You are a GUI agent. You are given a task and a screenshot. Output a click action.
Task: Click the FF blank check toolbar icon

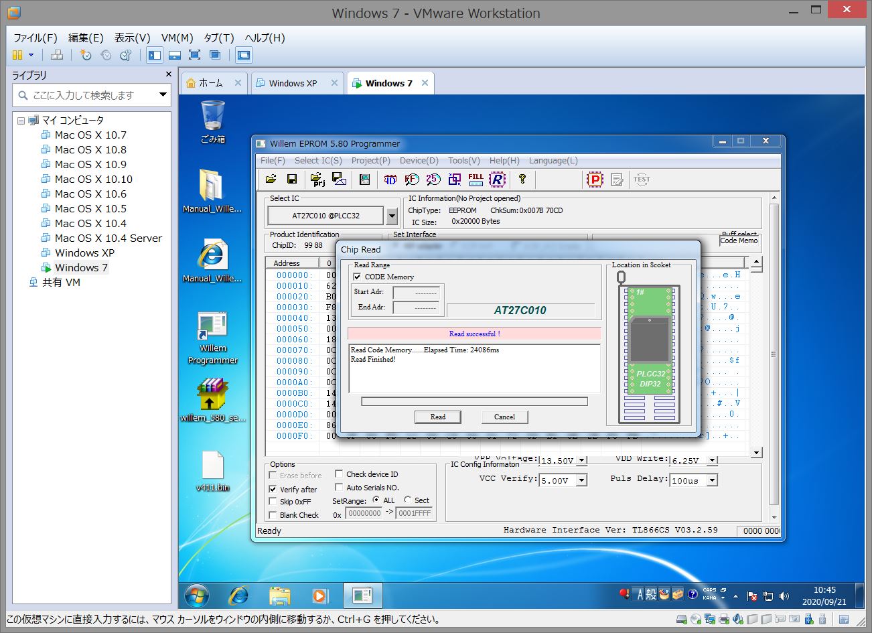point(412,179)
